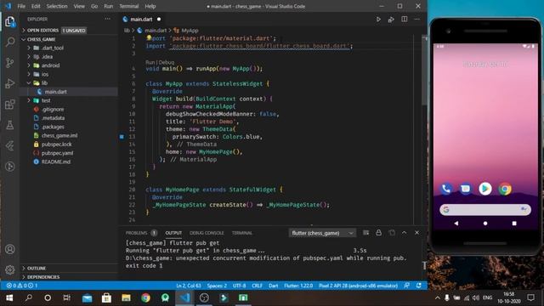The width and height of the screenshot is (544, 306).
Task: Clear the output panel list icon
Action: [365, 233]
